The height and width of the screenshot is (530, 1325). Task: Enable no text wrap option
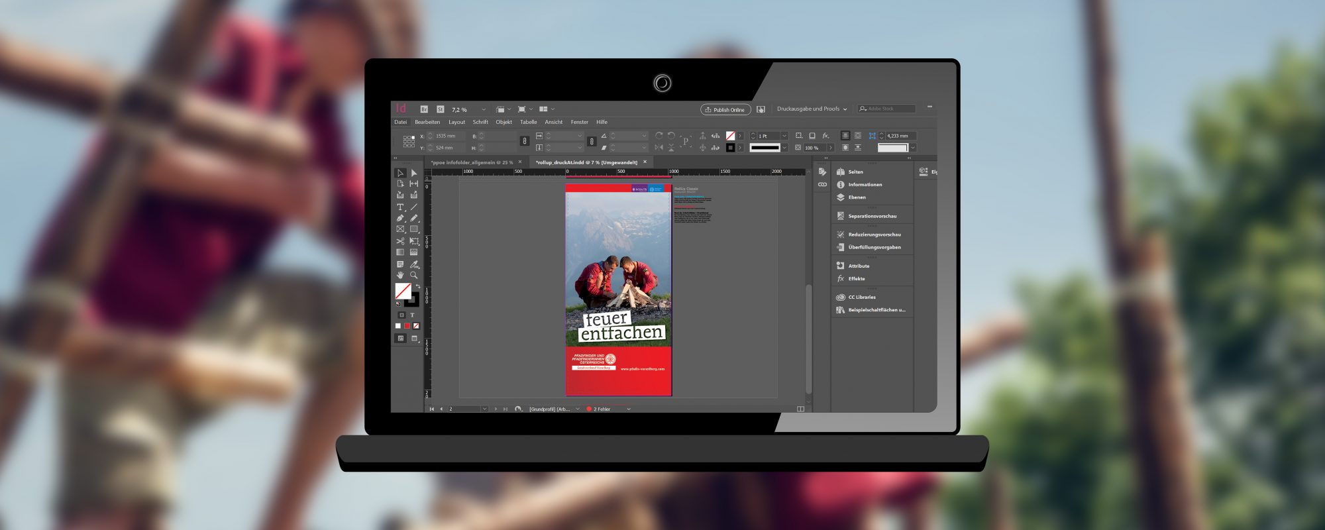(x=845, y=136)
